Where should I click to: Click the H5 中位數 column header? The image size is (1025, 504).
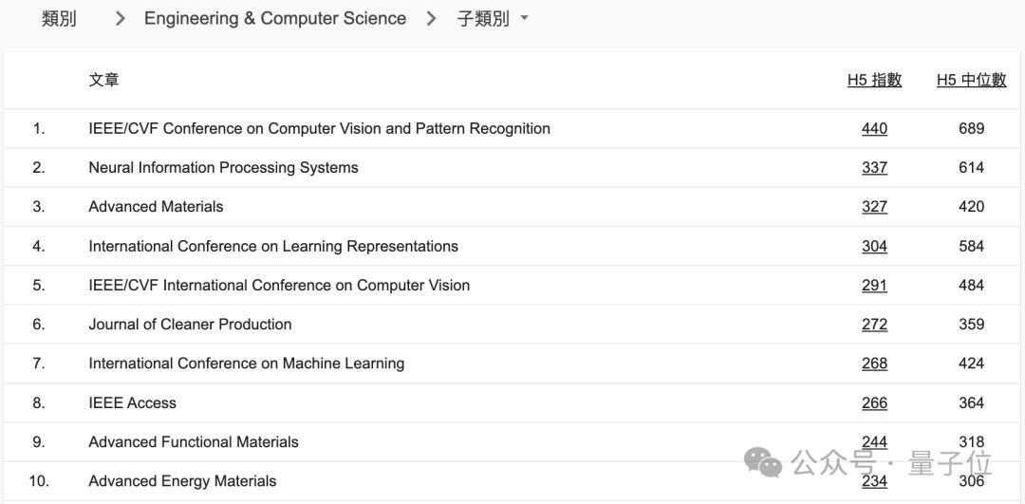(971, 81)
